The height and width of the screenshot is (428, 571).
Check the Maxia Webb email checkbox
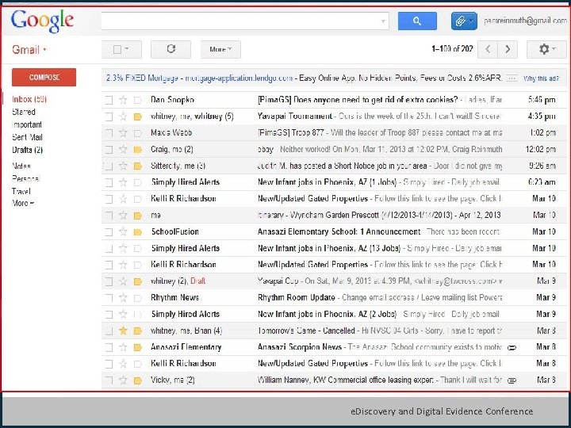tap(109, 133)
